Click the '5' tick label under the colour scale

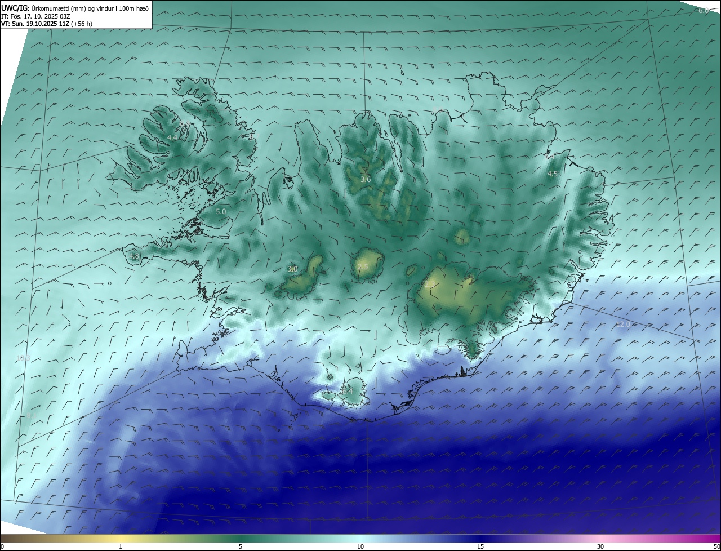tap(241, 546)
